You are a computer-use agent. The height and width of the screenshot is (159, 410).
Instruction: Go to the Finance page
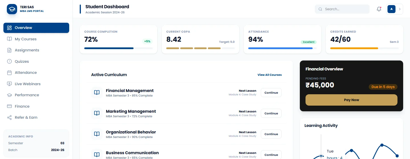point(36,106)
